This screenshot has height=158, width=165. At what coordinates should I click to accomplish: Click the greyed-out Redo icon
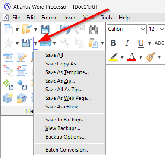coord(79,29)
